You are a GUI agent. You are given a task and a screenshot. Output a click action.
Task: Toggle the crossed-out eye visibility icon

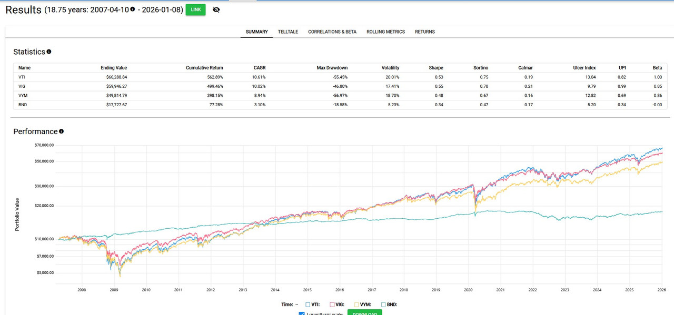(x=216, y=9)
